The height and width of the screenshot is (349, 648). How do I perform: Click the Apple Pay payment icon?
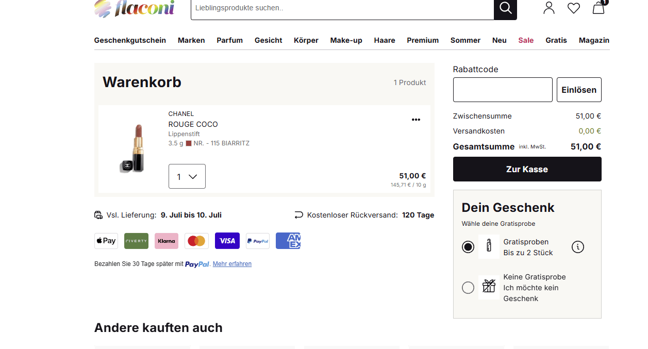[x=106, y=241]
